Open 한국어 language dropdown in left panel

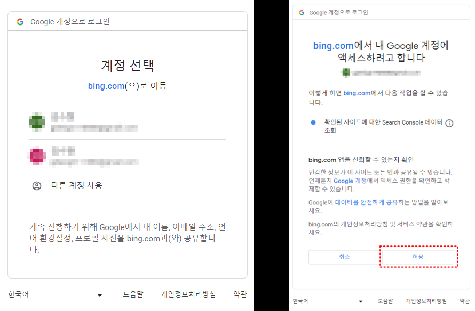pyautogui.click(x=56, y=294)
